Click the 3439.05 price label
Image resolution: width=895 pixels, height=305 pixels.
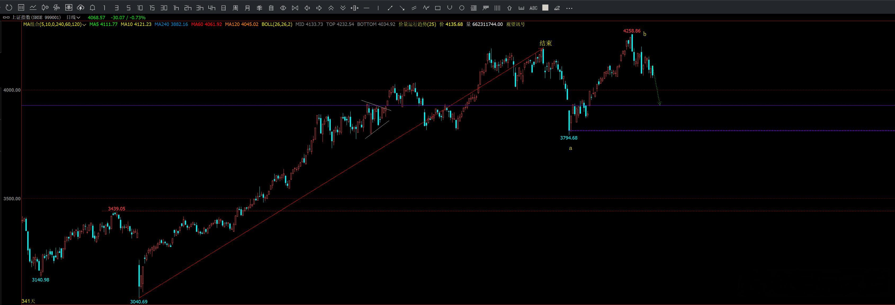pos(117,209)
